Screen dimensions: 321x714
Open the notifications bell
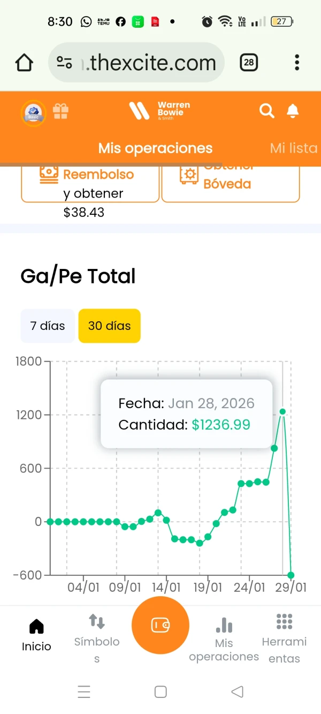[292, 111]
